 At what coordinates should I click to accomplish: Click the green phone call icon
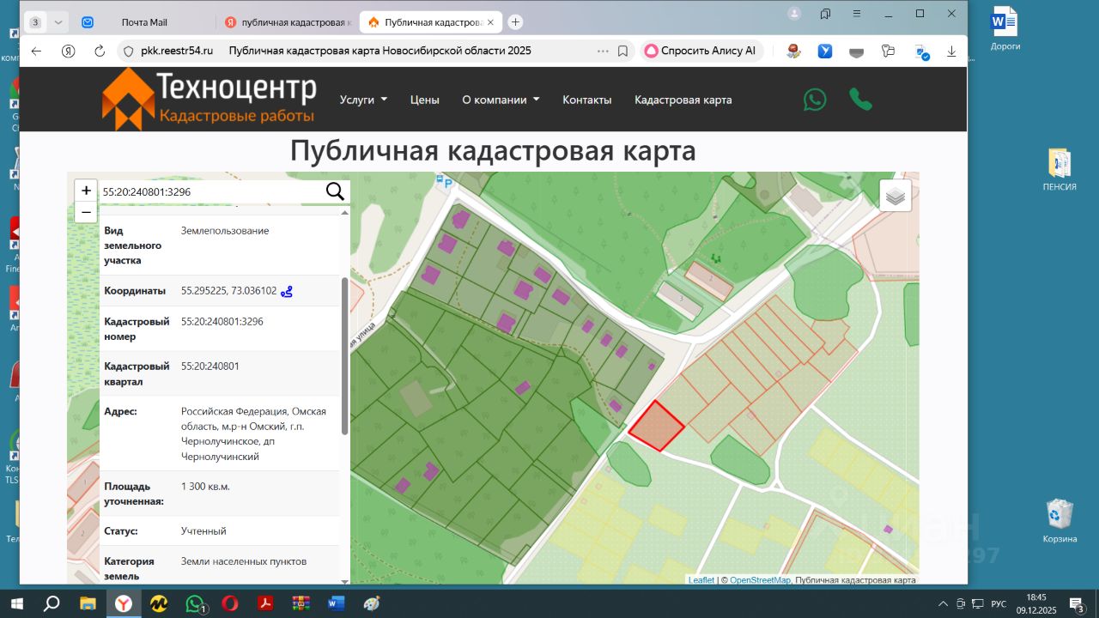click(860, 100)
